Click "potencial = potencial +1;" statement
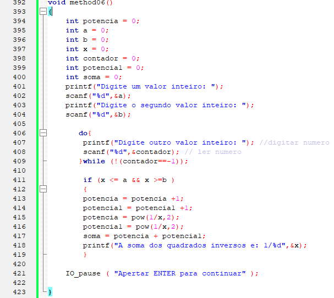Image resolution: width=334 pixels, height=298 pixels. (x=138, y=208)
